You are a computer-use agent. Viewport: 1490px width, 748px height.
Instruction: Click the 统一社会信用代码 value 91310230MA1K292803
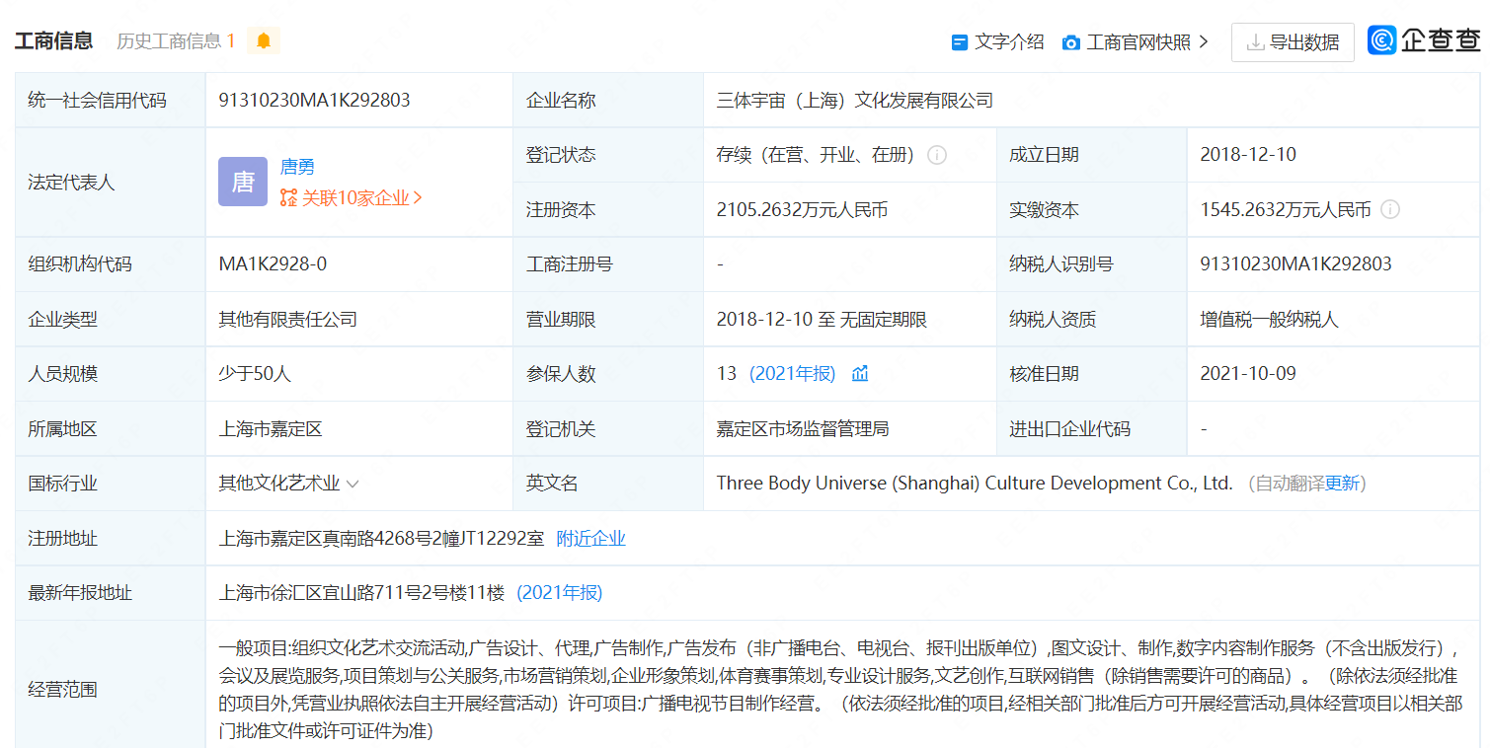tap(314, 100)
